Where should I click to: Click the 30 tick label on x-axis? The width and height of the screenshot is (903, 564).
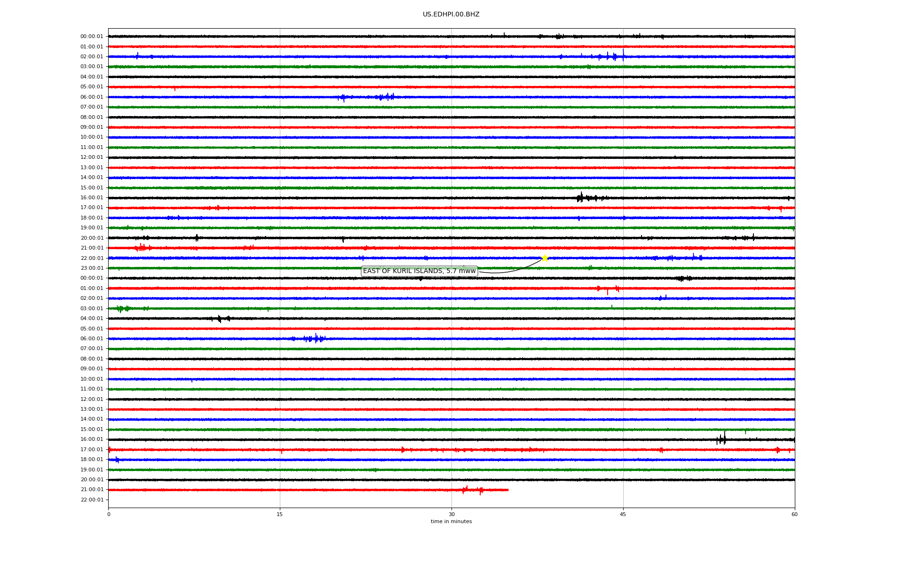point(451,514)
